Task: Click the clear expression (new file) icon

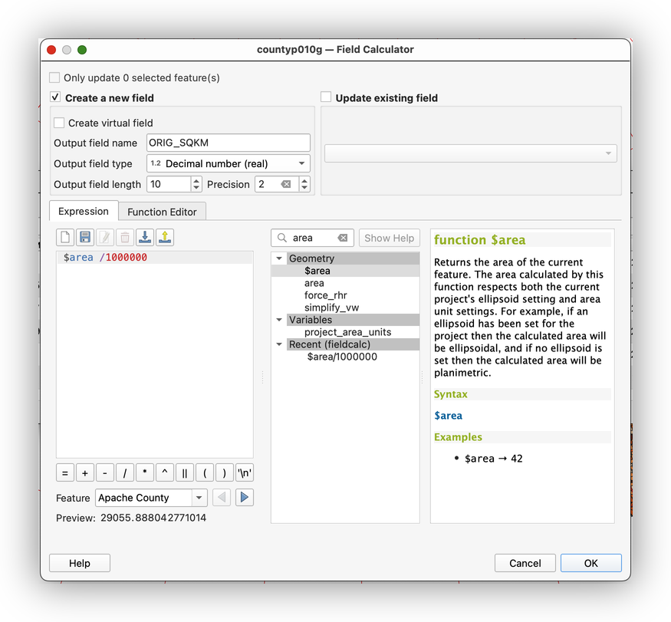Action: coord(65,238)
